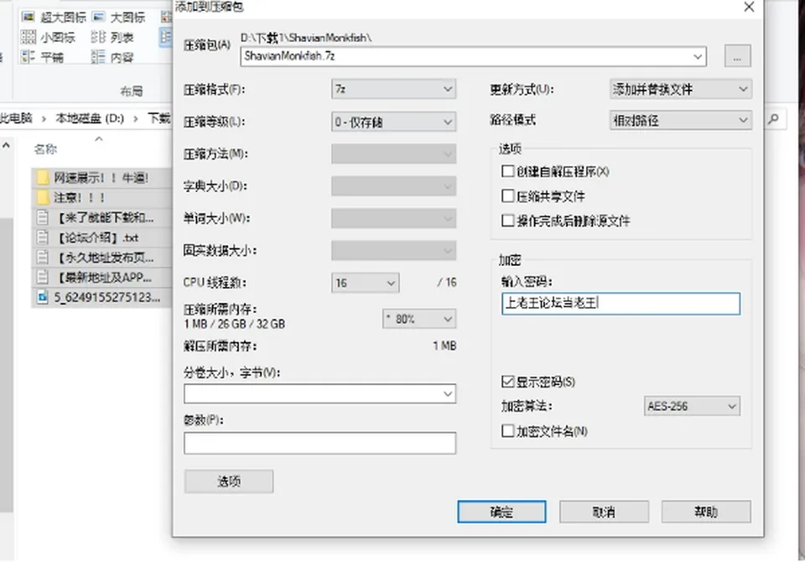
Task: Click the icon of file 5_6249155275123
Action: (x=43, y=297)
